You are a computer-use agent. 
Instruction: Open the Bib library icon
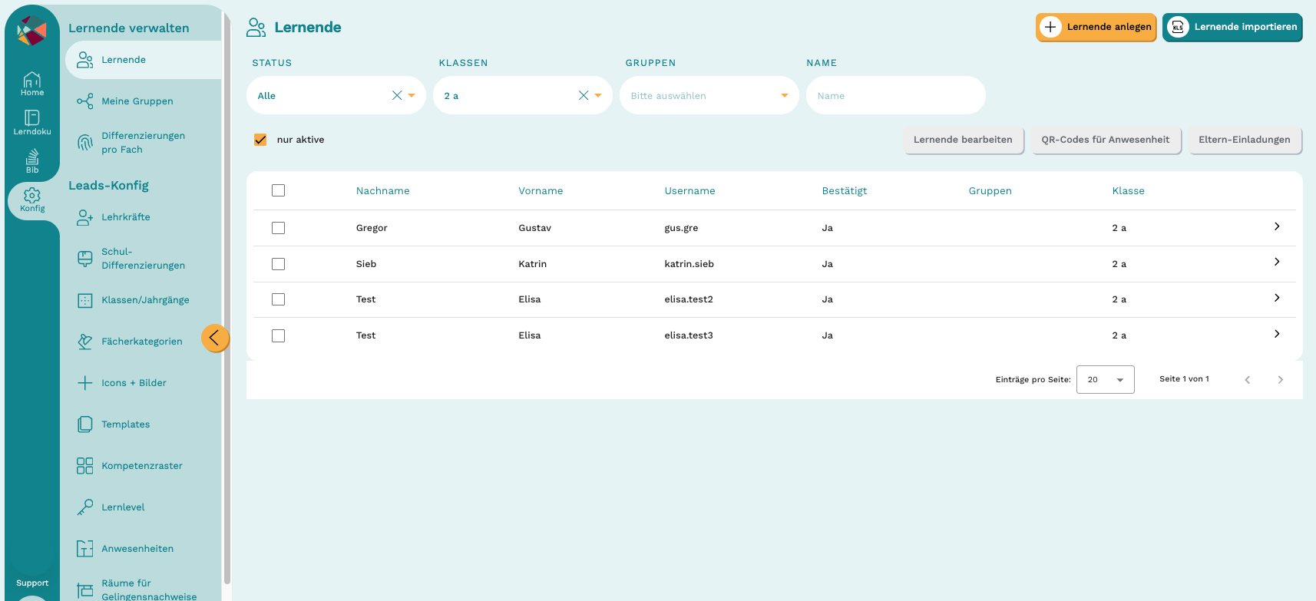point(32,160)
